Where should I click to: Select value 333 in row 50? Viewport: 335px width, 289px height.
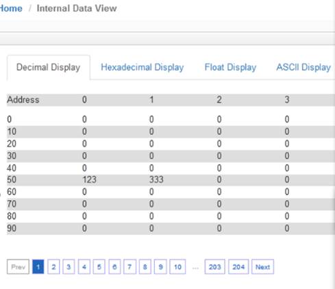coord(156,179)
